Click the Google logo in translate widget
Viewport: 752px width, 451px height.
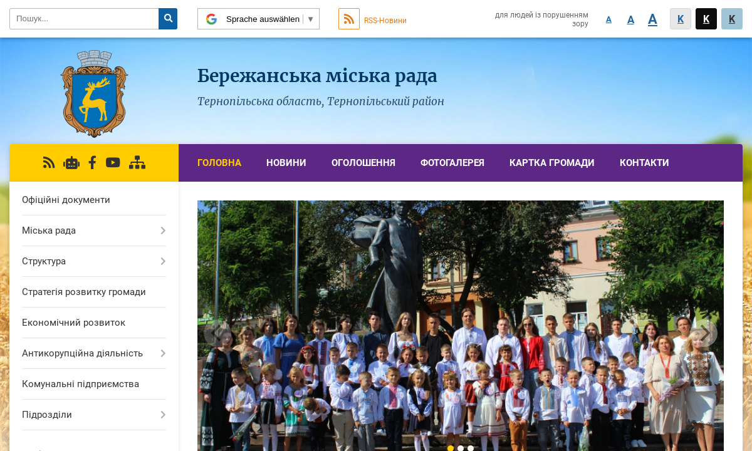tap(211, 19)
